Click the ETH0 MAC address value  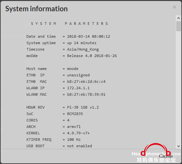(86, 82)
